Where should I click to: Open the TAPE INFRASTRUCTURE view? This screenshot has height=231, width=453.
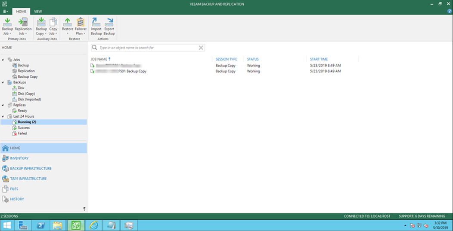pyautogui.click(x=43, y=179)
